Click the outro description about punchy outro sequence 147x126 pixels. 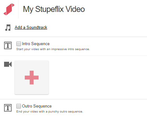point(50,112)
